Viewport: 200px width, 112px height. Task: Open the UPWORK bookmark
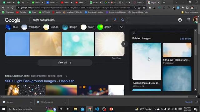pyautogui.click(x=44, y=12)
